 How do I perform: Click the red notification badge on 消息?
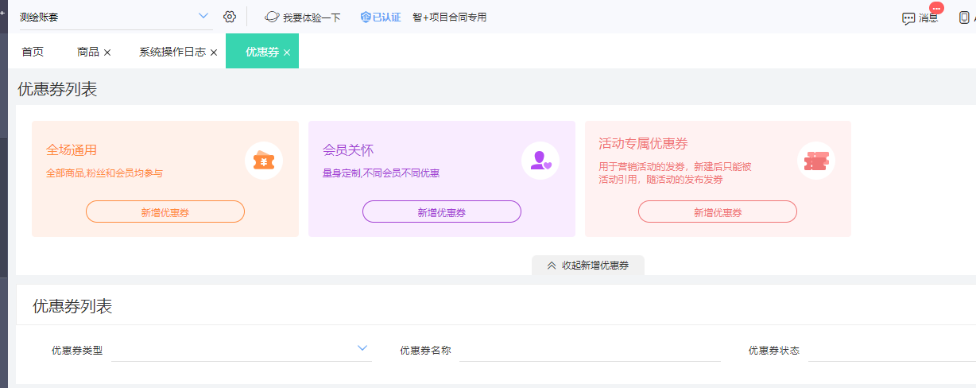pos(936,8)
